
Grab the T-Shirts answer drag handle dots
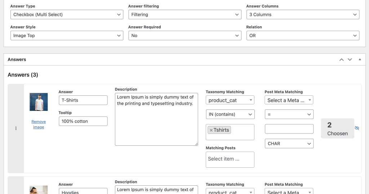tap(16, 128)
